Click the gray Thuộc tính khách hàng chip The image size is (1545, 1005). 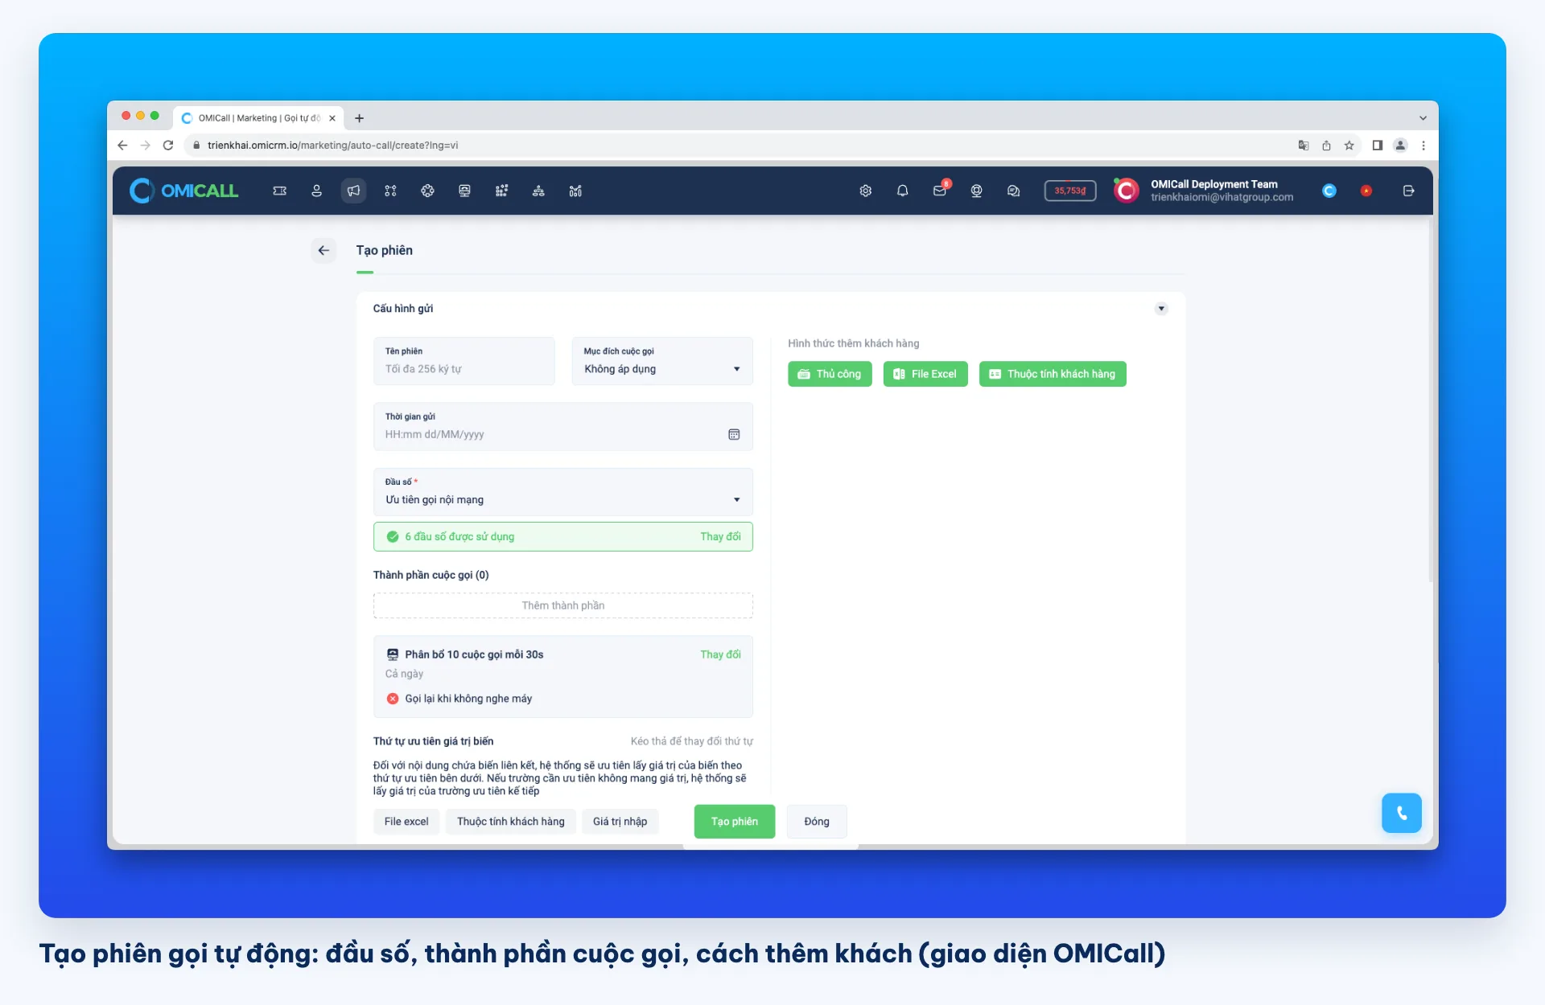pos(511,822)
